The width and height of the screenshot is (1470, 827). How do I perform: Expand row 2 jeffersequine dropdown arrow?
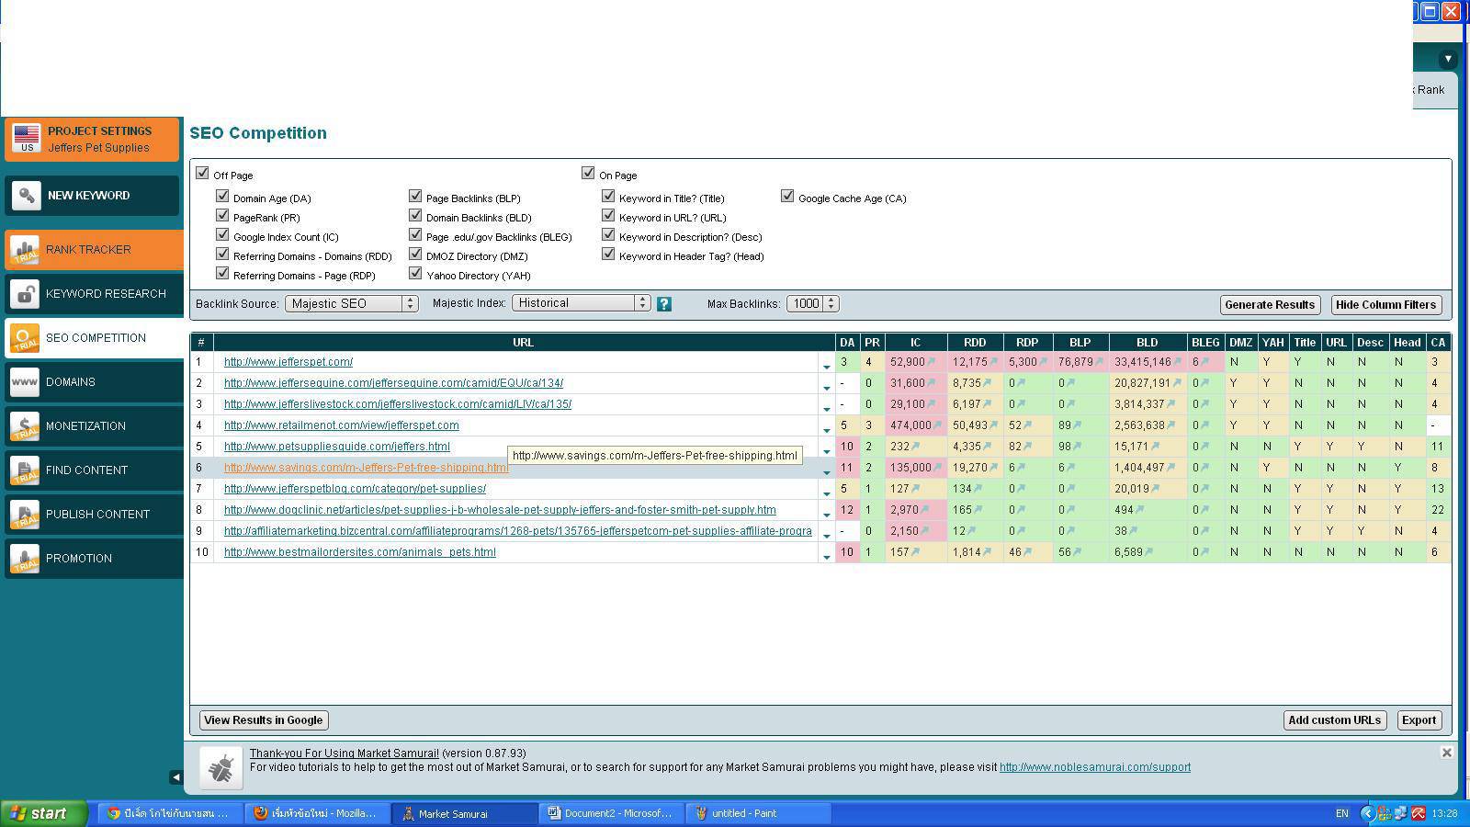click(826, 388)
